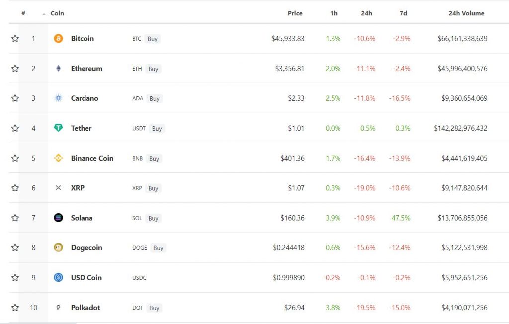Viewport: 509px width, 324px height.
Task: Sort by 1h change column header
Action: tap(334, 13)
